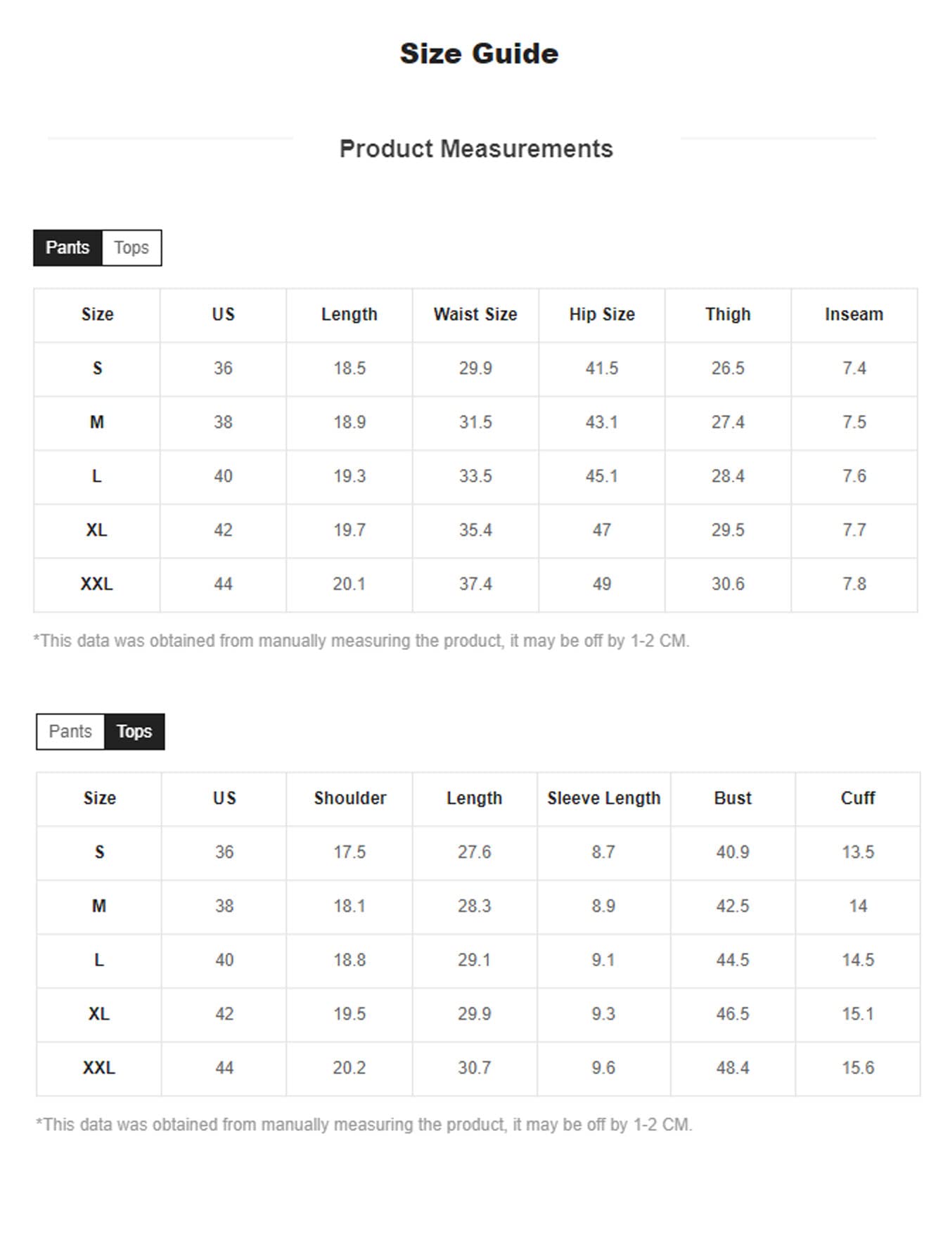Click the 30.6 thigh value cell
The height and width of the screenshot is (1256, 943).
(728, 584)
